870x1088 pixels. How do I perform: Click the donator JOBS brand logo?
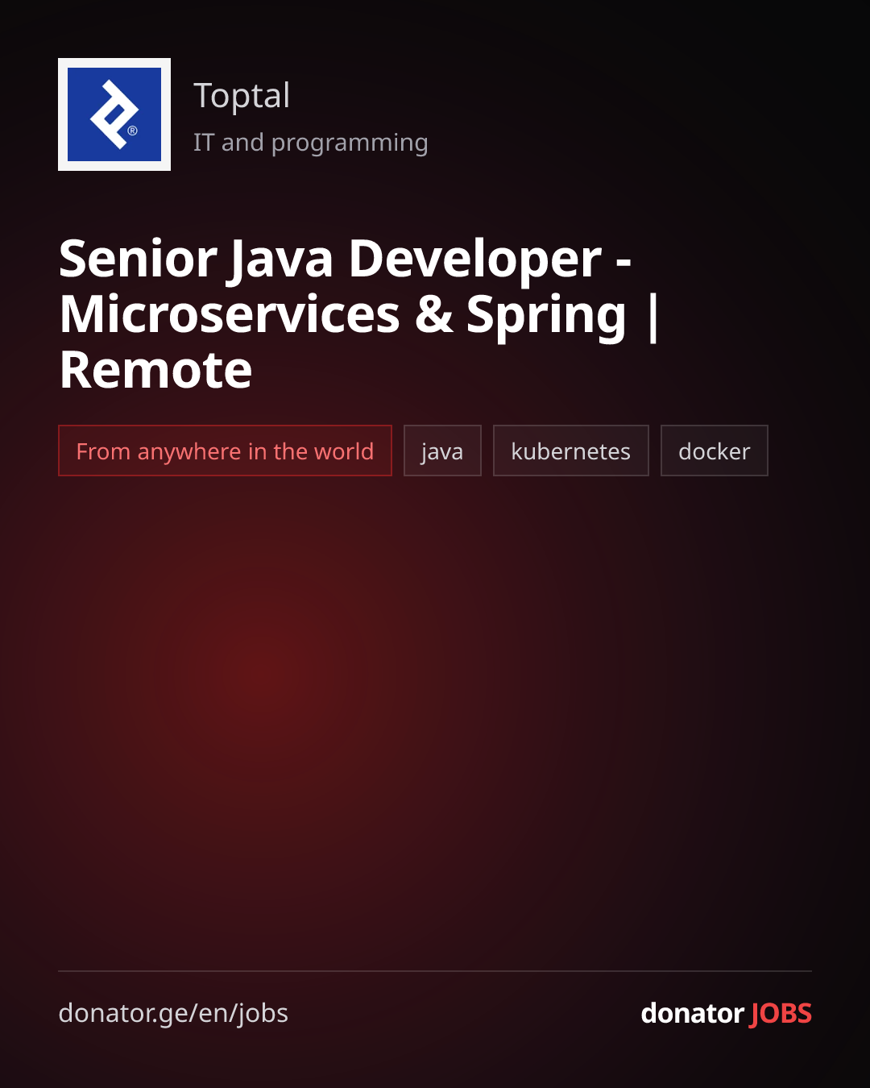[x=726, y=1013]
